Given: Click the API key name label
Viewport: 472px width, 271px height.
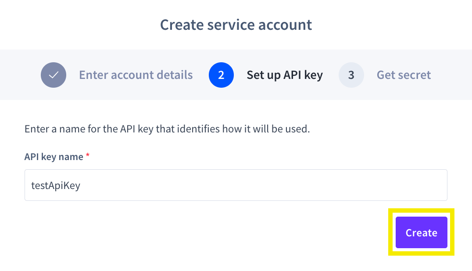Looking at the screenshot, I should 54,157.
